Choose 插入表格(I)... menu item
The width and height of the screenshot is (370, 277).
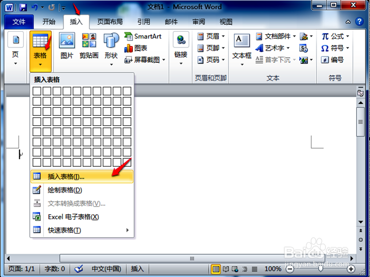click(82, 176)
